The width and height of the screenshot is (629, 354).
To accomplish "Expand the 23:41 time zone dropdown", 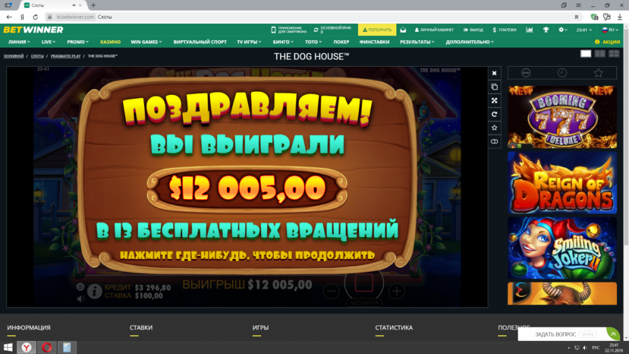I will click(584, 30).
